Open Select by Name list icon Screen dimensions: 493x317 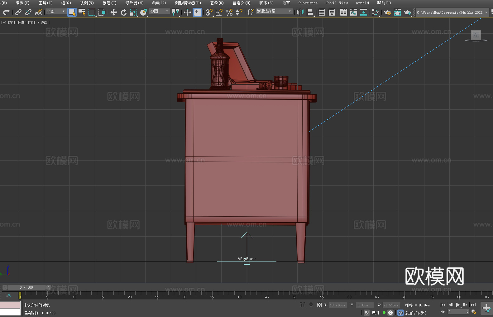(x=82, y=12)
